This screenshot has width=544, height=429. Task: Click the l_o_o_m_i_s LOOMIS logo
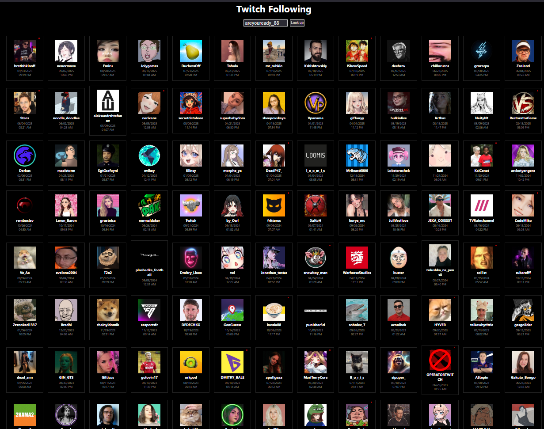(x=316, y=156)
